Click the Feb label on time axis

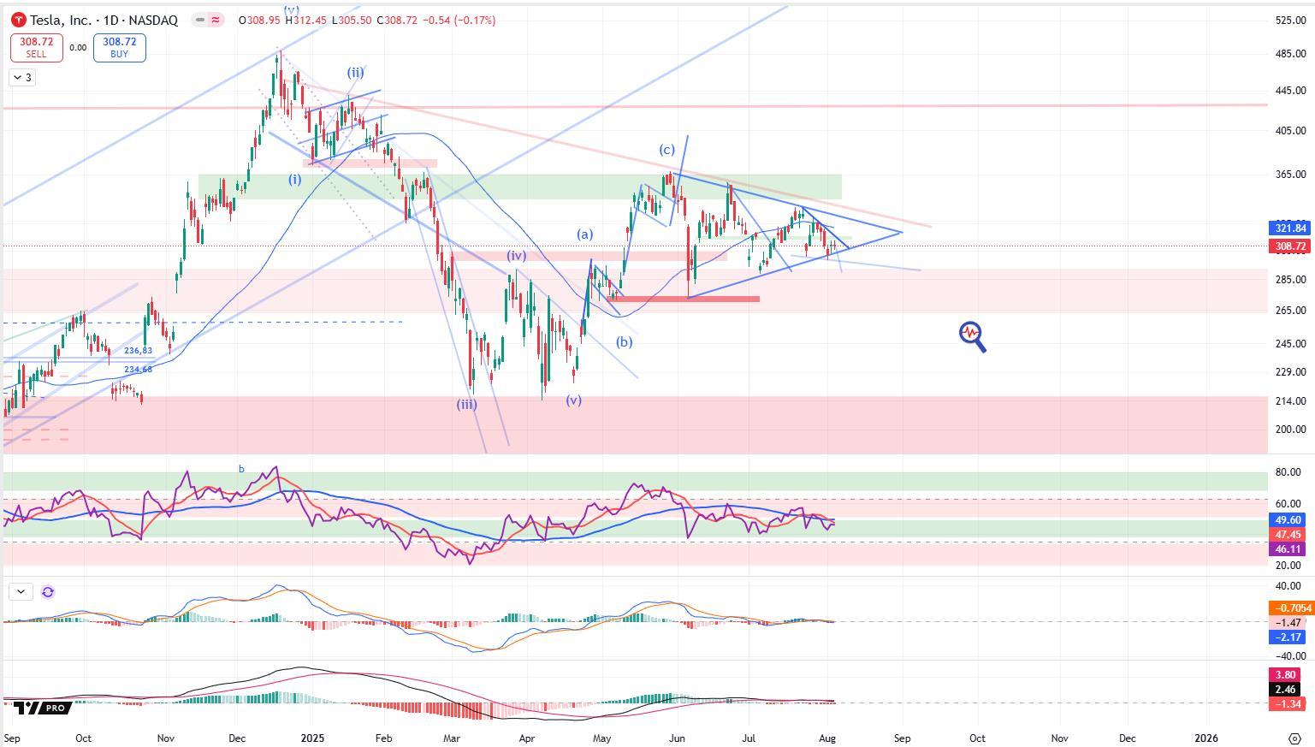point(383,738)
